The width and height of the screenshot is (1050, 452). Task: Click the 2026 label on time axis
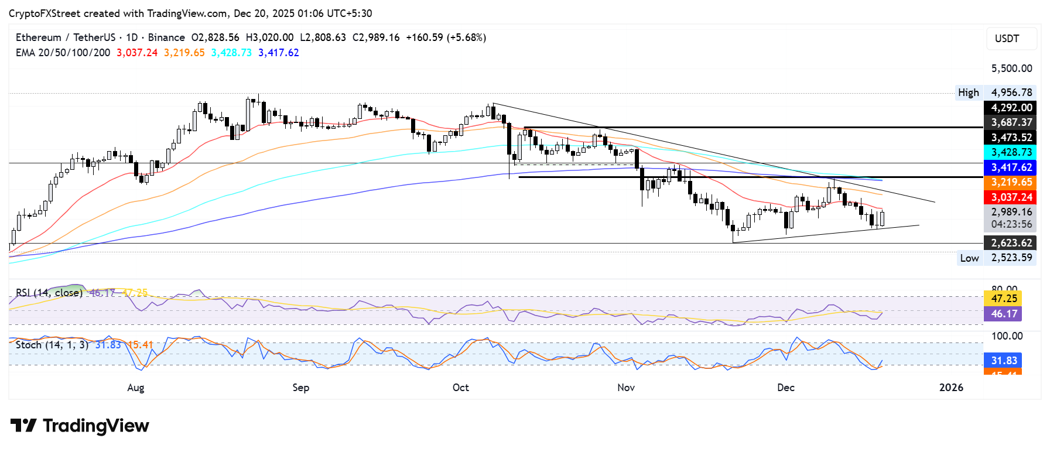click(950, 388)
